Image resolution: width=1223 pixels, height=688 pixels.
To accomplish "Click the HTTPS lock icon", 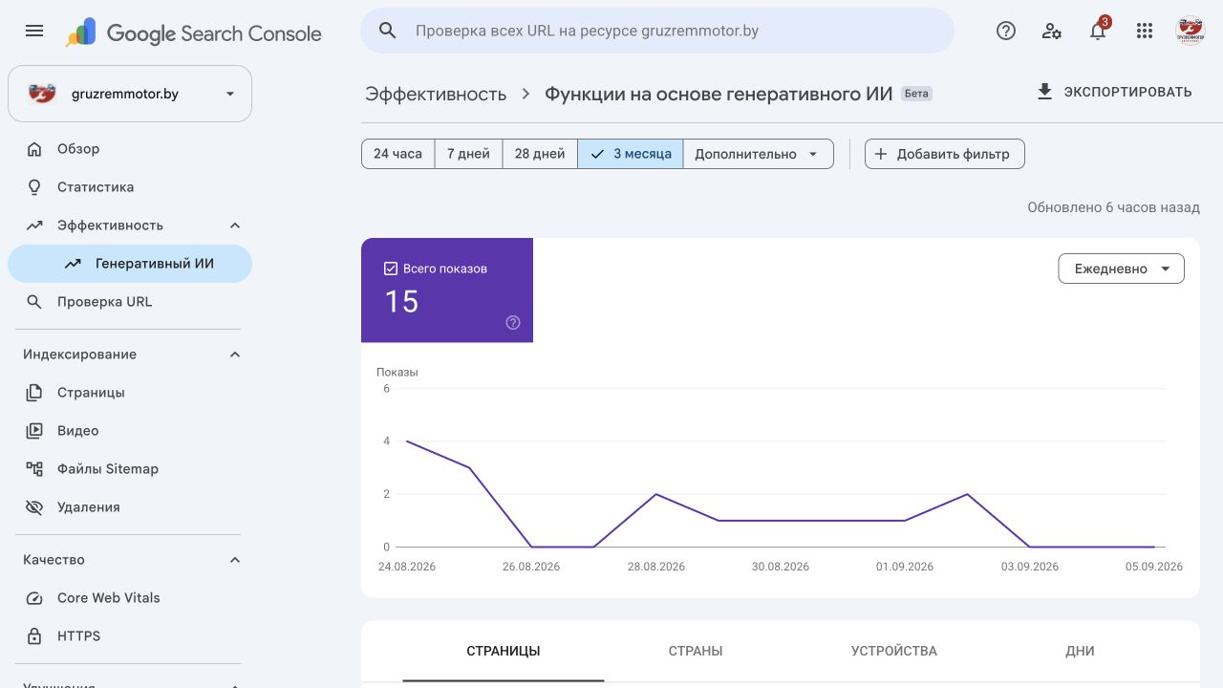I will pyautogui.click(x=34, y=636).
